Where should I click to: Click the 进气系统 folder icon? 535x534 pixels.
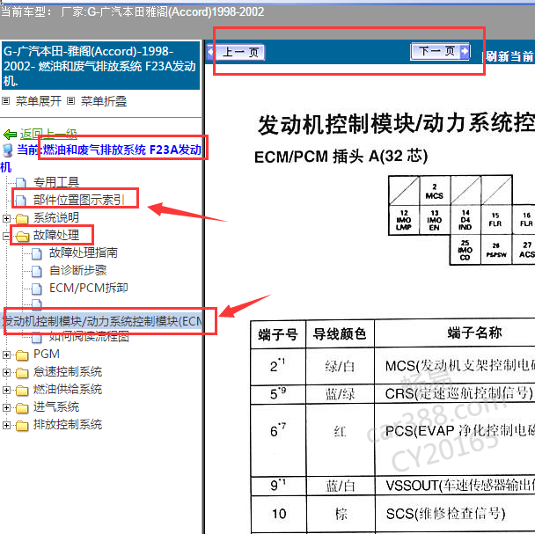[22, 408]
